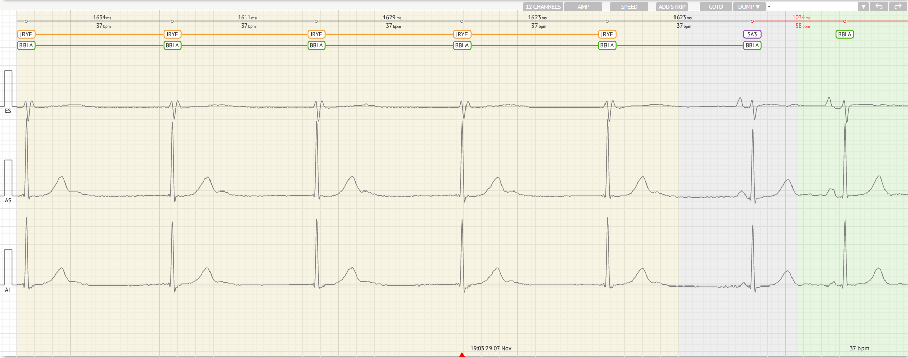Click the annotation text input field
The image size is (908, 358).
click(x=811, y=7)
